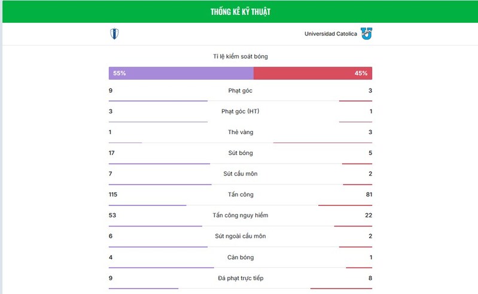Click the home team shield crest
Screen dimensions: 478x294
pyautogui.click(x=114, y=34)
